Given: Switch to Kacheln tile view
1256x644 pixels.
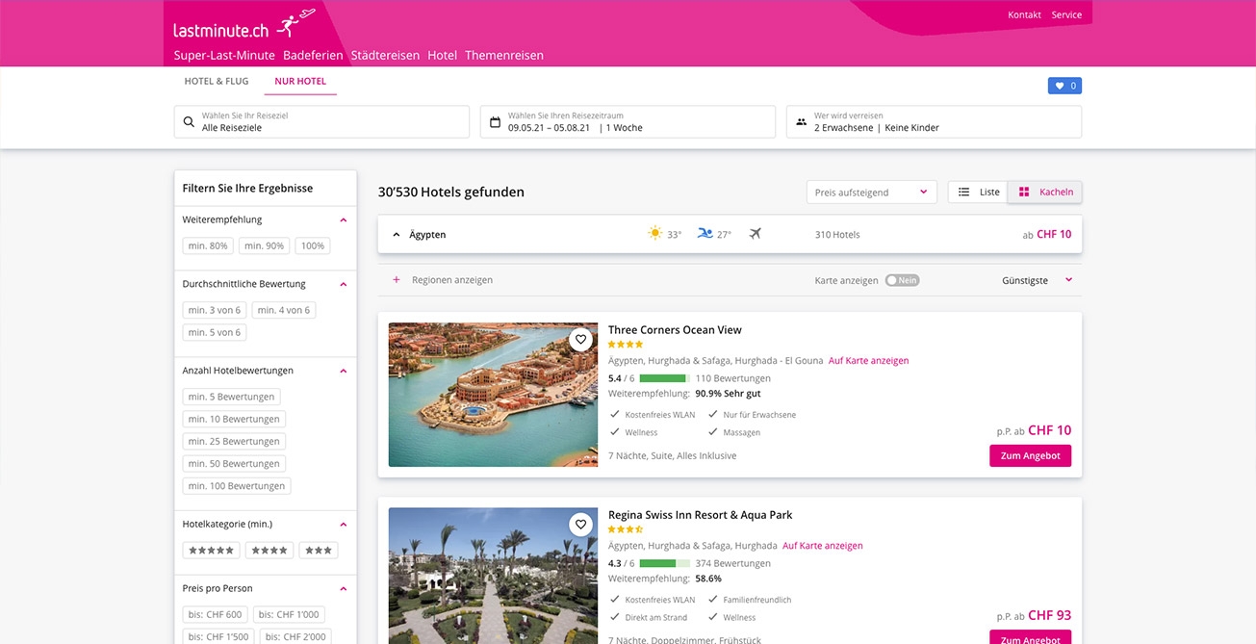Looking at the screenshot, I should coord(1045,193).
